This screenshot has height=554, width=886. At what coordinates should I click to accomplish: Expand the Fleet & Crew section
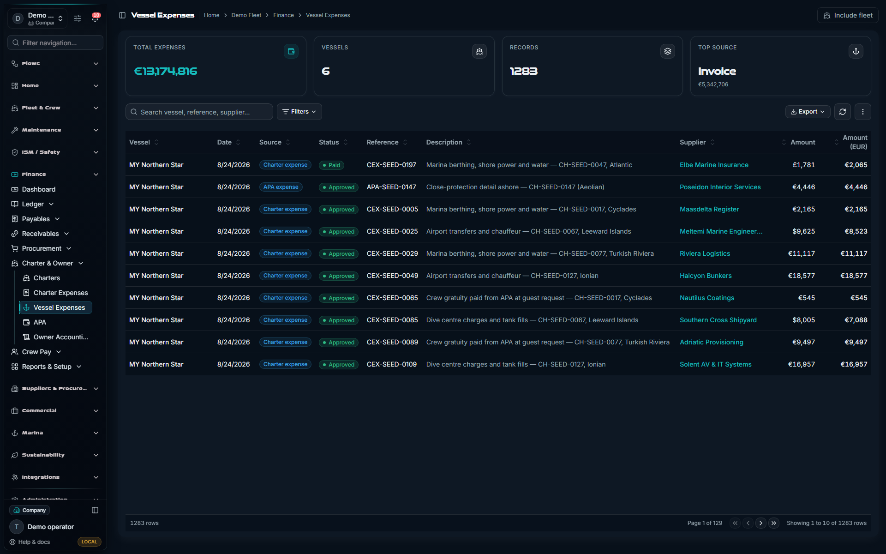(55, 108)
